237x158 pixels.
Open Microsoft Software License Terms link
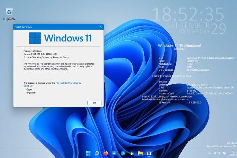[68, 83]
